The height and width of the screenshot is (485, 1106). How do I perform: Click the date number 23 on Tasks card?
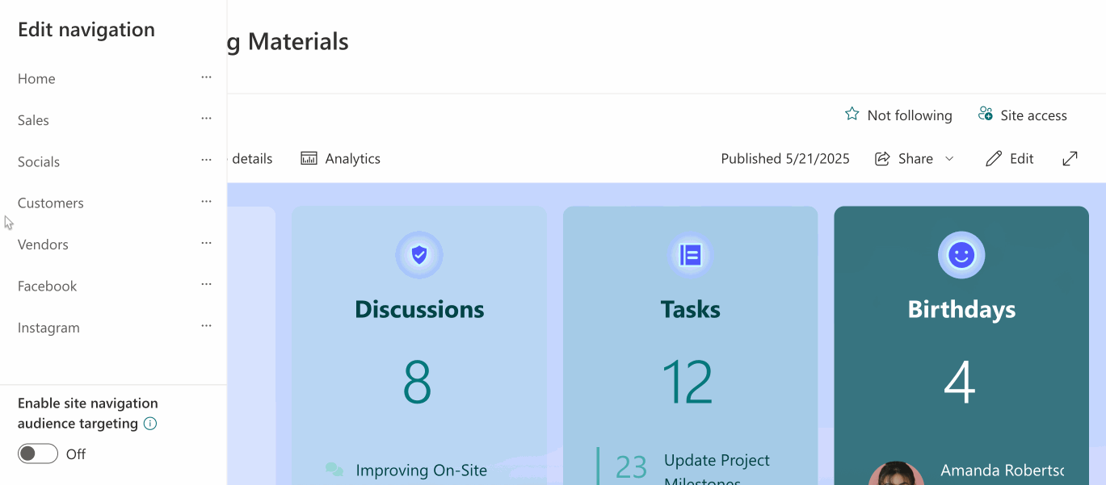click(x=631, y=467)
